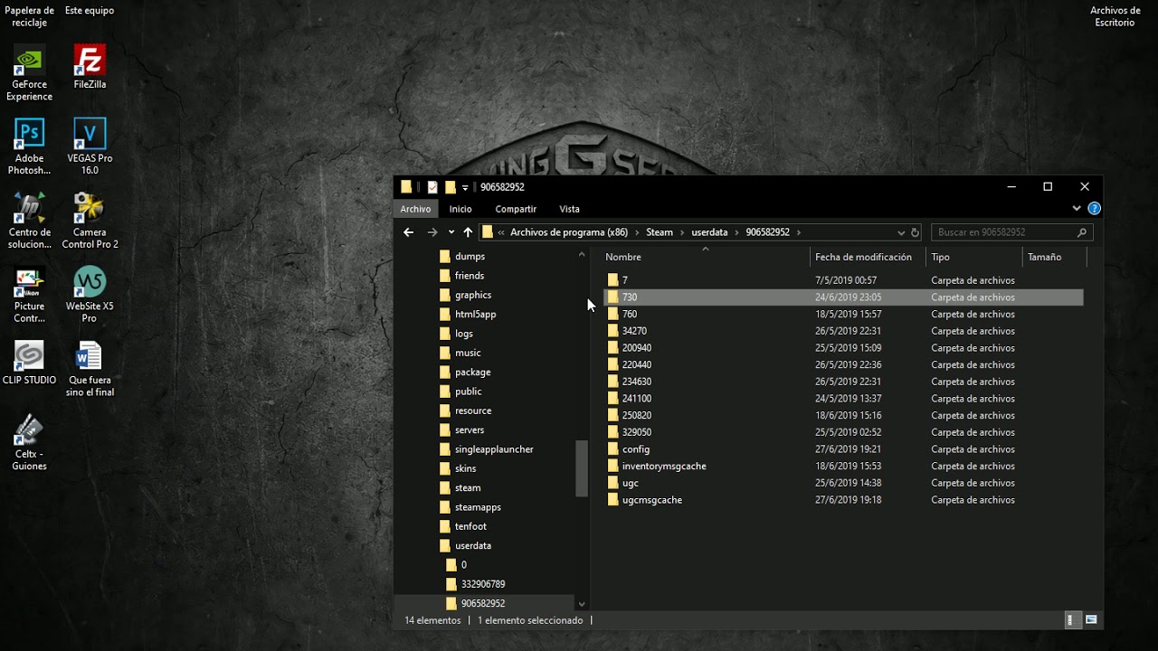The image size is (1158, 651).
Task: Open HP Centro de soluciones shortcut
Action: pos(30,222)
